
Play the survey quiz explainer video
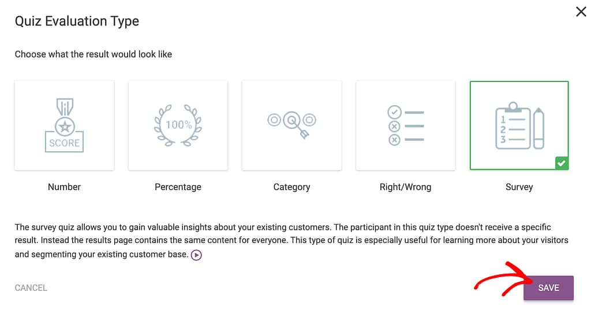point(196,255)
